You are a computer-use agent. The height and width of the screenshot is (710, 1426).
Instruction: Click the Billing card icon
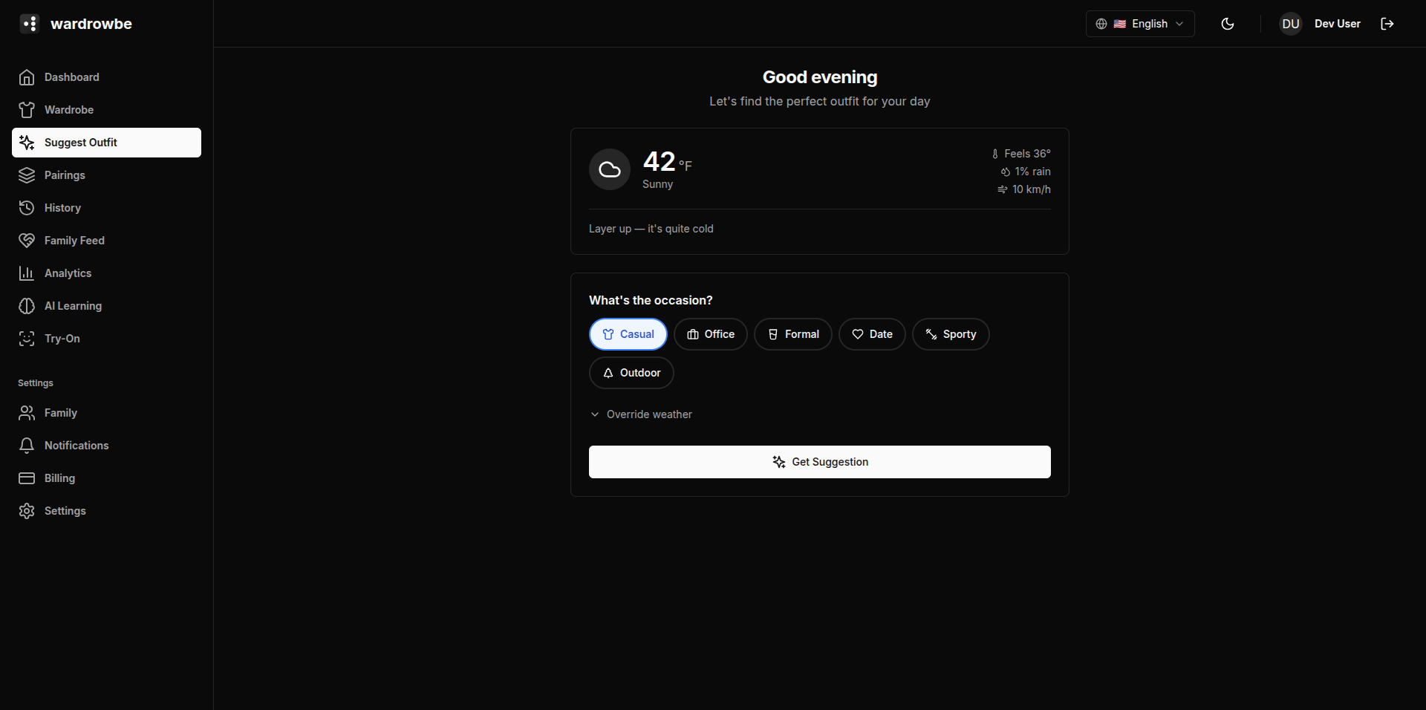tap(27, 478)
